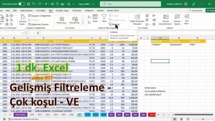Click the add new sheet plus button
Screen dimensions: 215x121
[164, 115]
